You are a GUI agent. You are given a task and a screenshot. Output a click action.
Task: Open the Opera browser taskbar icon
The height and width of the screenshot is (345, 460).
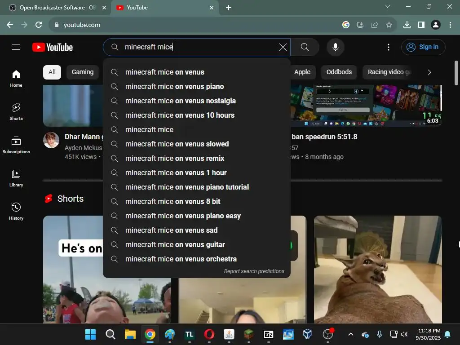(209, 334)
